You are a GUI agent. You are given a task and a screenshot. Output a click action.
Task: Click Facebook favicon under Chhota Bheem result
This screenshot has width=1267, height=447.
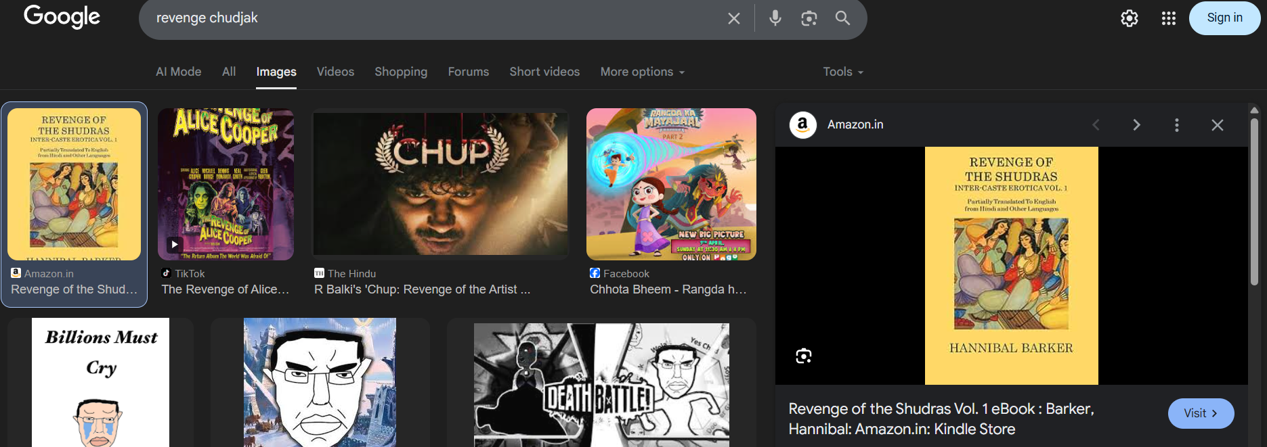(x=595, y=273)
